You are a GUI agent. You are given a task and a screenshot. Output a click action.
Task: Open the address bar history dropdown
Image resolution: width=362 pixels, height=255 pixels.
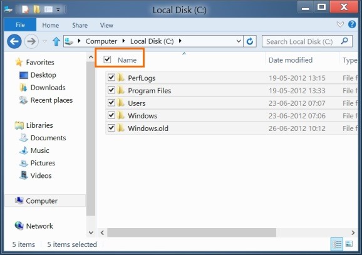coord(239,41)
